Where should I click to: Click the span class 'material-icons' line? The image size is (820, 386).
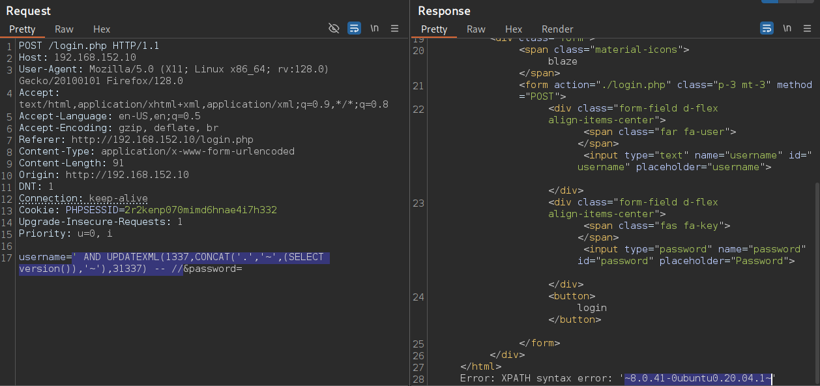point(604,50)
